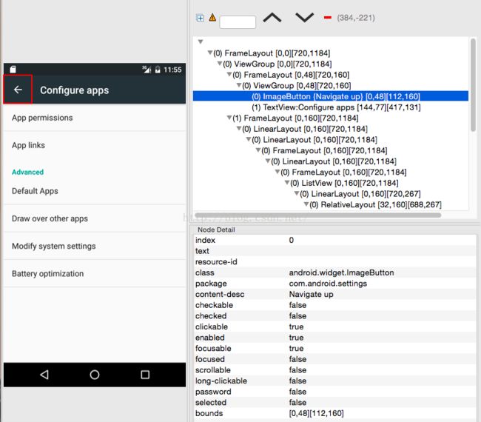Open Draw over other apps setting

pyautogui.click(x=95, y=218)
